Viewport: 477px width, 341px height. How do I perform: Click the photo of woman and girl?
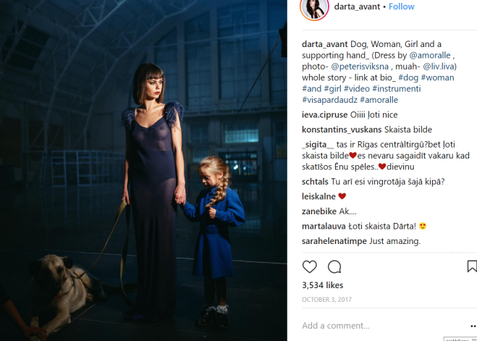(143, 170)
